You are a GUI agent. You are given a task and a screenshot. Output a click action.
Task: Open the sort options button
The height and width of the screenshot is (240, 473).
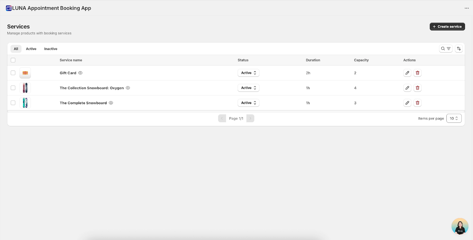coord(459,49)
